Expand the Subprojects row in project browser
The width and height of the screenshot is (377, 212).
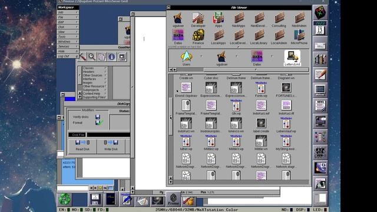click(94, 90)
